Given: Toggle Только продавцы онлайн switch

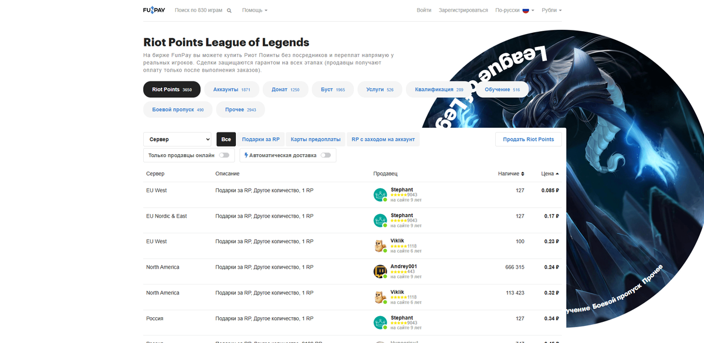Looking at the screenshot, I should [x=224, y=155].
